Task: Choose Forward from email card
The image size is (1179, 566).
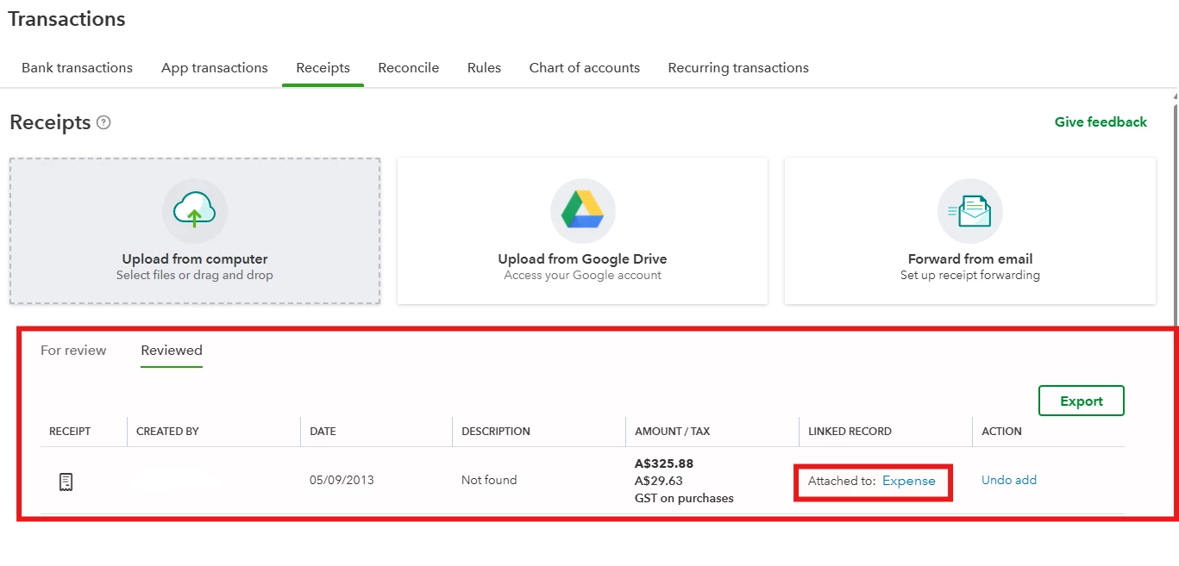Action: 970,231
